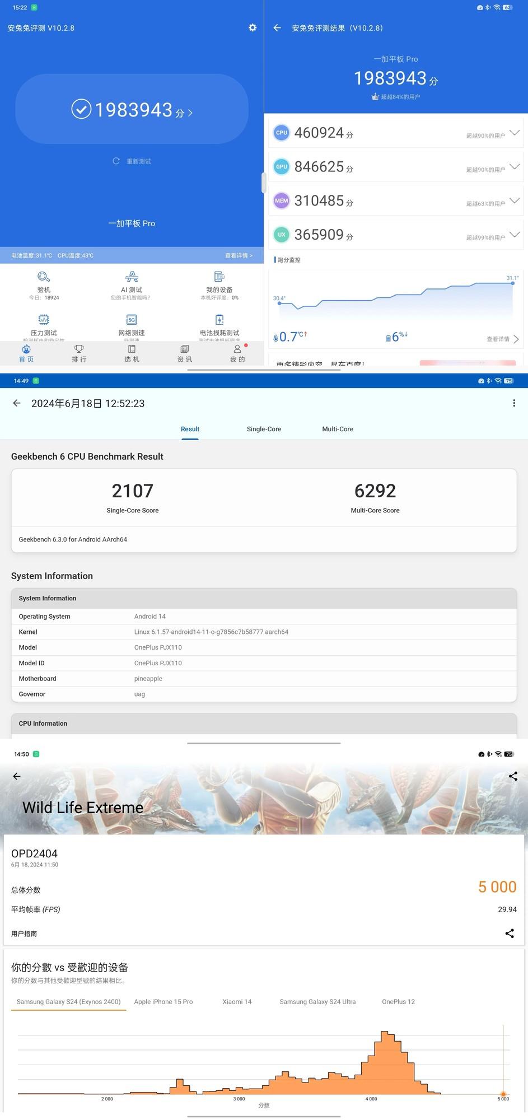Screen dimensions: 528x1120
Task: Tap the 5 000 score marker on chart
Action: (503, 1094)
